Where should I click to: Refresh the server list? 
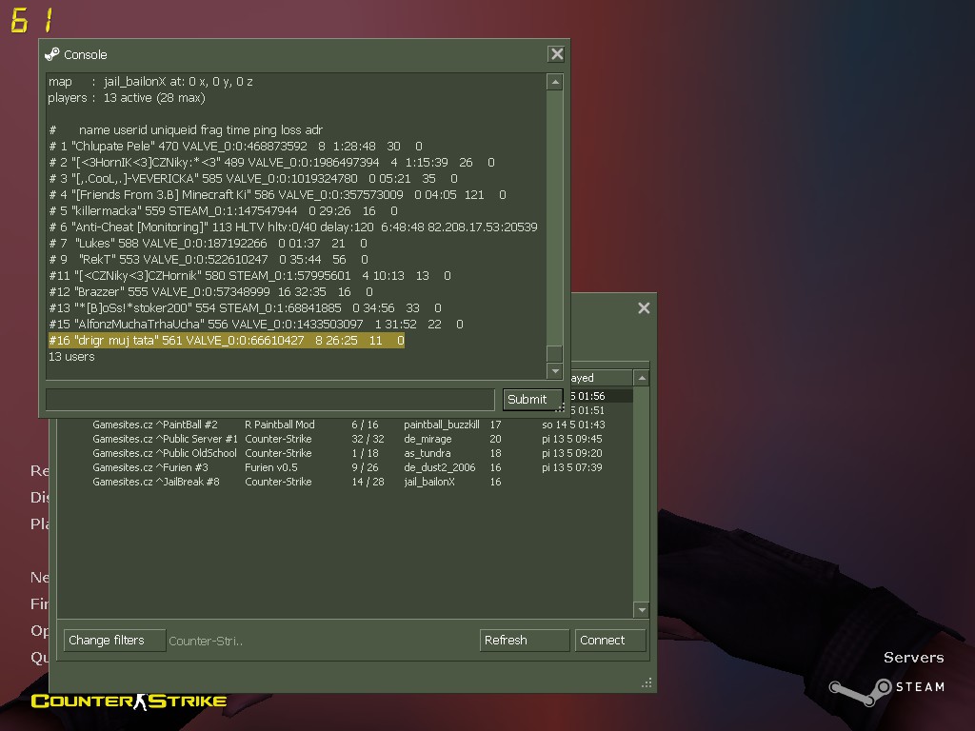(x=525, y=641)
